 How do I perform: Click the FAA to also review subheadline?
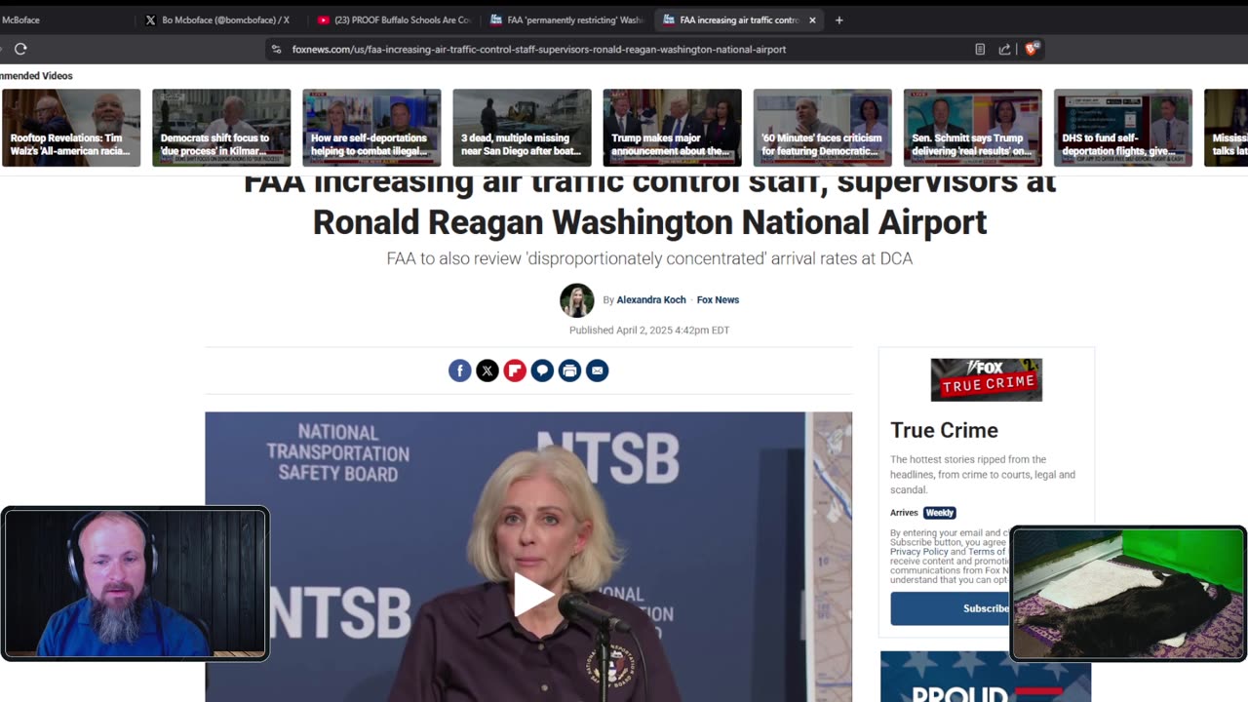point(649,258)
